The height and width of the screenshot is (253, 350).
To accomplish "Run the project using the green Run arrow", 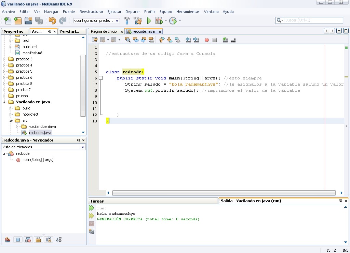I will pyautogui.click(x=149, y=20).
